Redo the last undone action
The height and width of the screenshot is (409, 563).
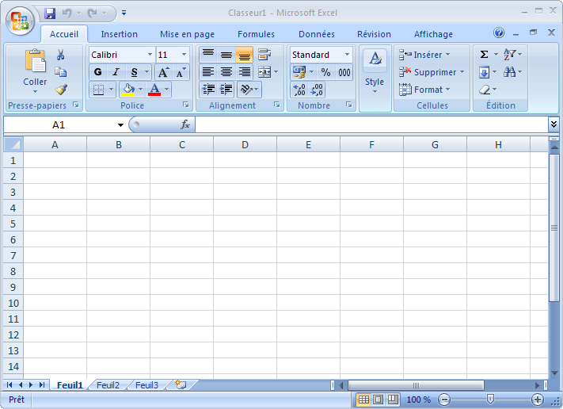(x=93, y=13)
